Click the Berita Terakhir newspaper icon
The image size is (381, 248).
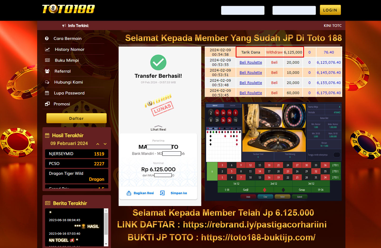pyautogui.click(x=48, y=203)
